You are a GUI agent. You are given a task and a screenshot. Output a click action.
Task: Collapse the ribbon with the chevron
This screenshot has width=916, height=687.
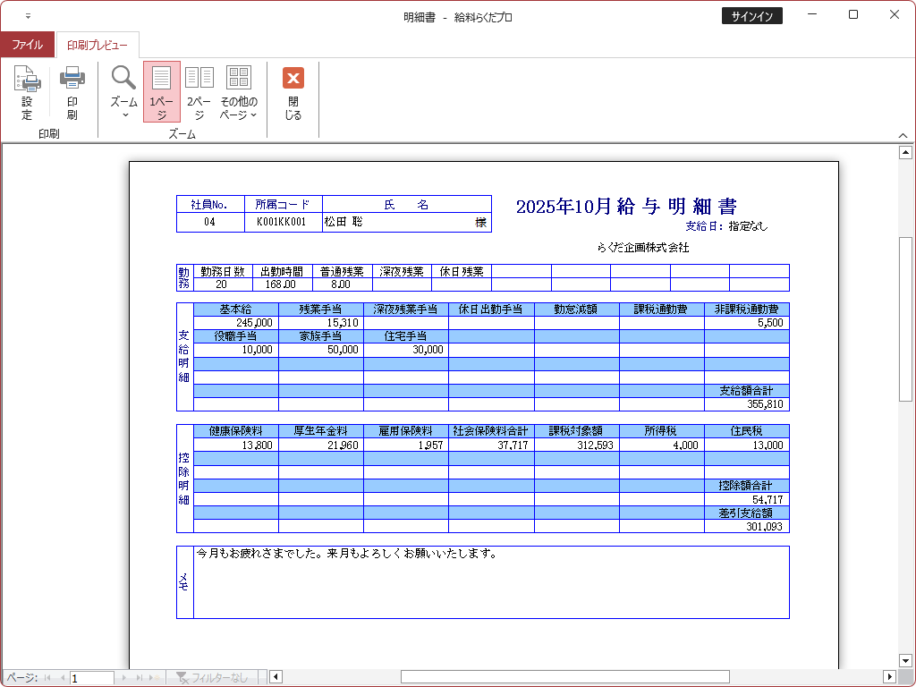[903, 135]
